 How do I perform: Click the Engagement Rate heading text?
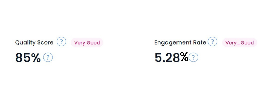click(180, 42)
